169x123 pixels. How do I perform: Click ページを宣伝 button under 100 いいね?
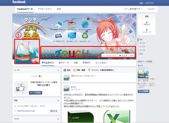tap(35, 93)
